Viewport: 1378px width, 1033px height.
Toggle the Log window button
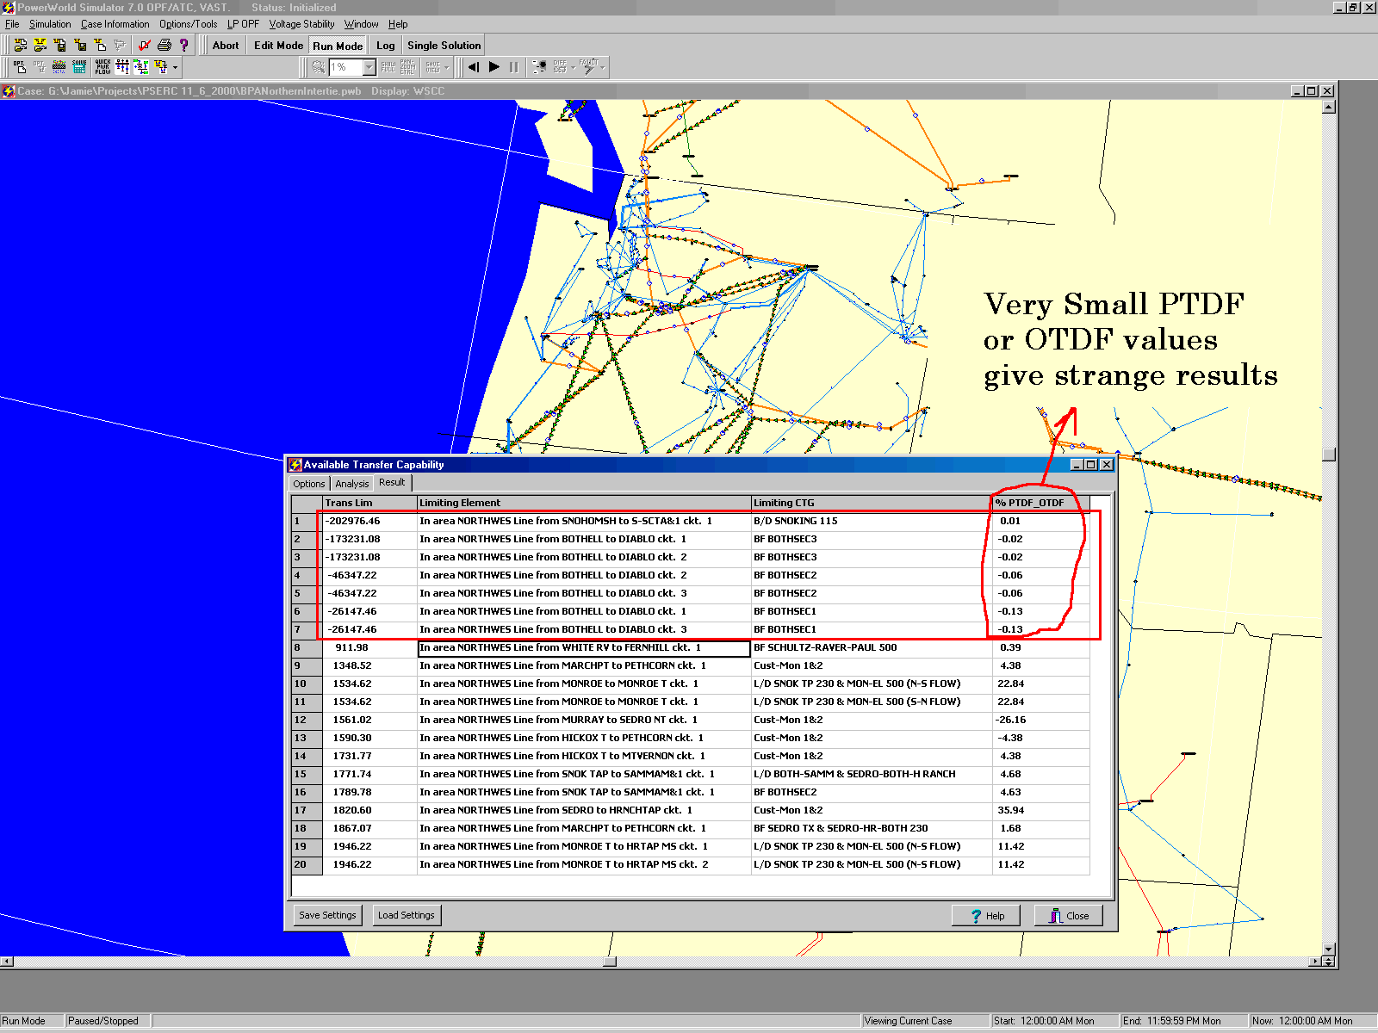coord(386,46)
